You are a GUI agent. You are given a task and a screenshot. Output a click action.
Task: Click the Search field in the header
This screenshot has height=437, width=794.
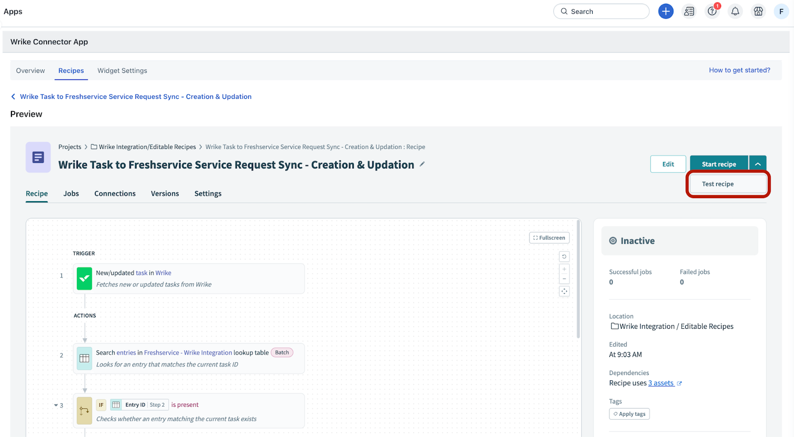pyautogui.click(x=601, y=11)
